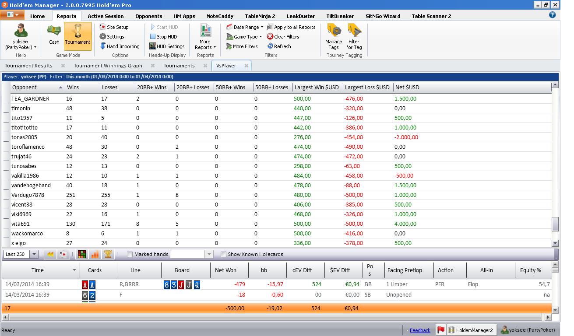Sort by the Opponent column header
Image resolution: width=574 pixels, height=336 pixels.
[x=37, y=87]
